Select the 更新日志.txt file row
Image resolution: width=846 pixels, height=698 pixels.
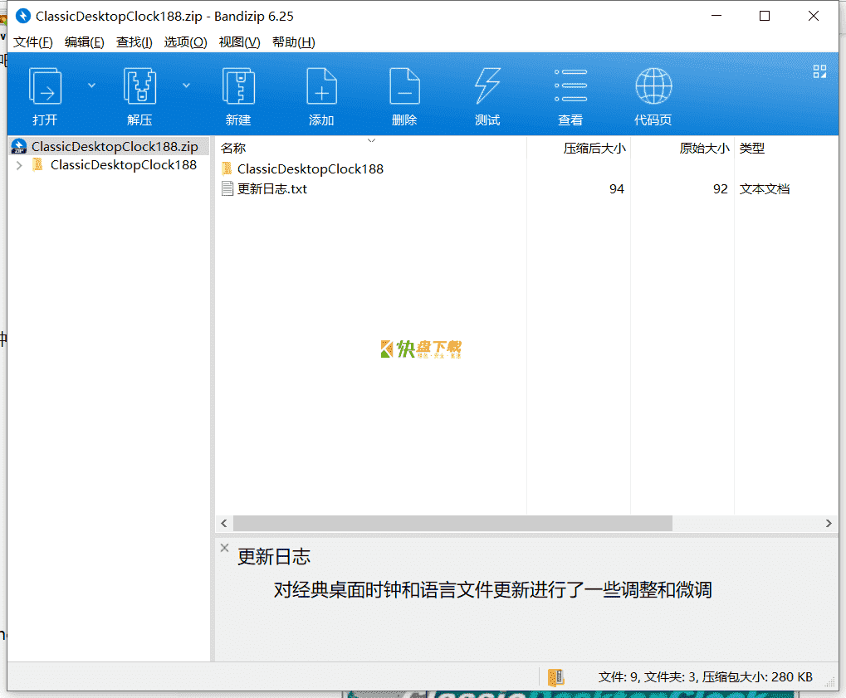[272, 188]
